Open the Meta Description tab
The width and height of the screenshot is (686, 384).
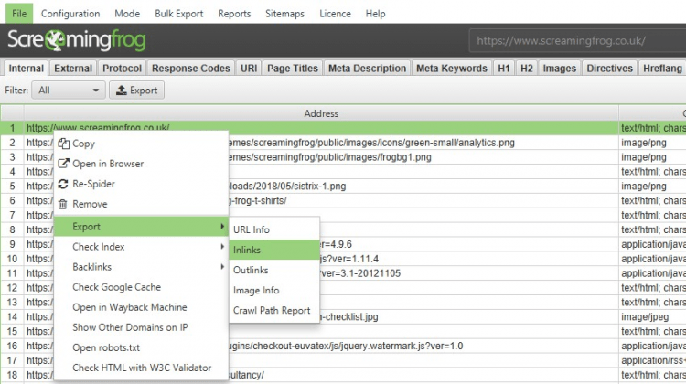click(x=367, y=69)
